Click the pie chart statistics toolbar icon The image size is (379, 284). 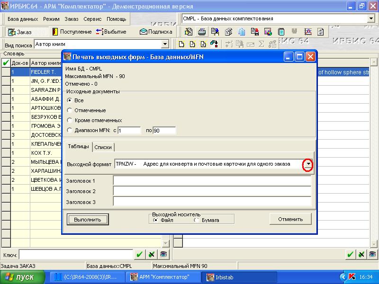point(268,32)
